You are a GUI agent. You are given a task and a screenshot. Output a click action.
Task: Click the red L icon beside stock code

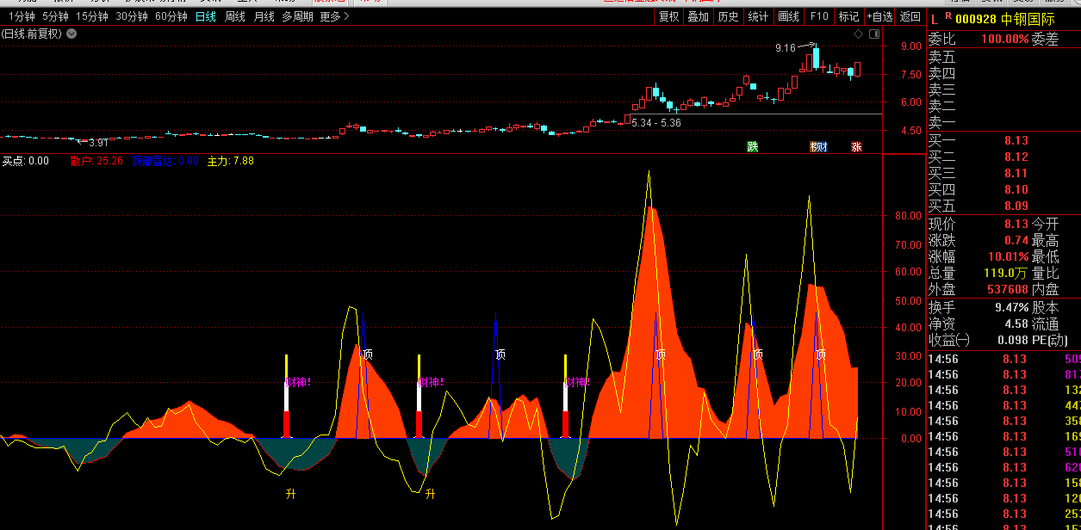point(935,18)
